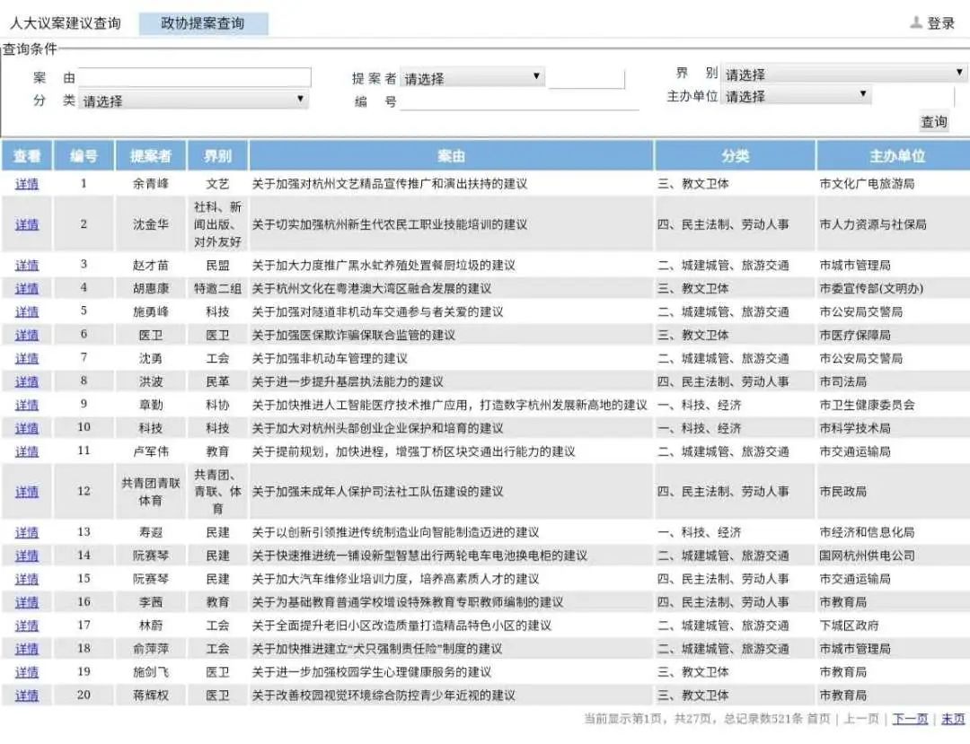Image resolution: width=970 pixels, height=744 pixels.
Task: Click the login user icon
Action: pyautogui.click(x=916, y=22)
